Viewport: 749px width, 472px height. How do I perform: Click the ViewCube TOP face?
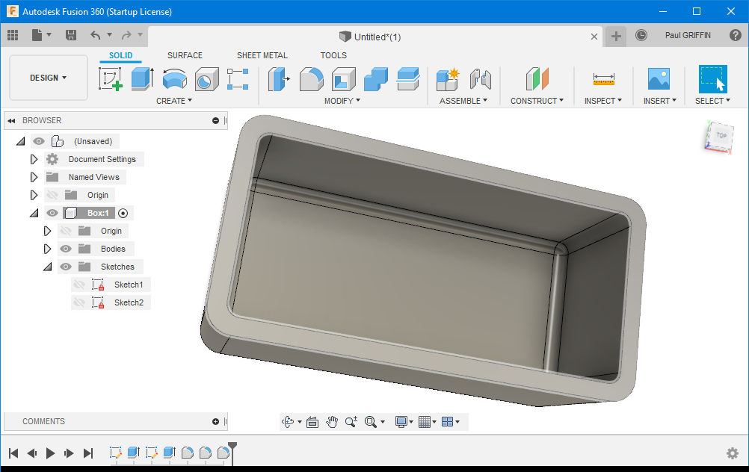point(721,136)
